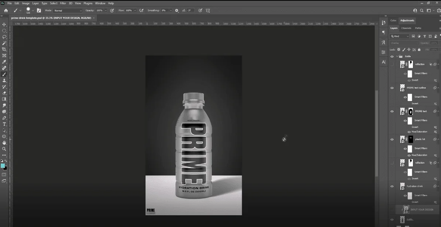Viewport: 441px width, 227px height.
Task: Select the Zoom tool
Action: 4,149
